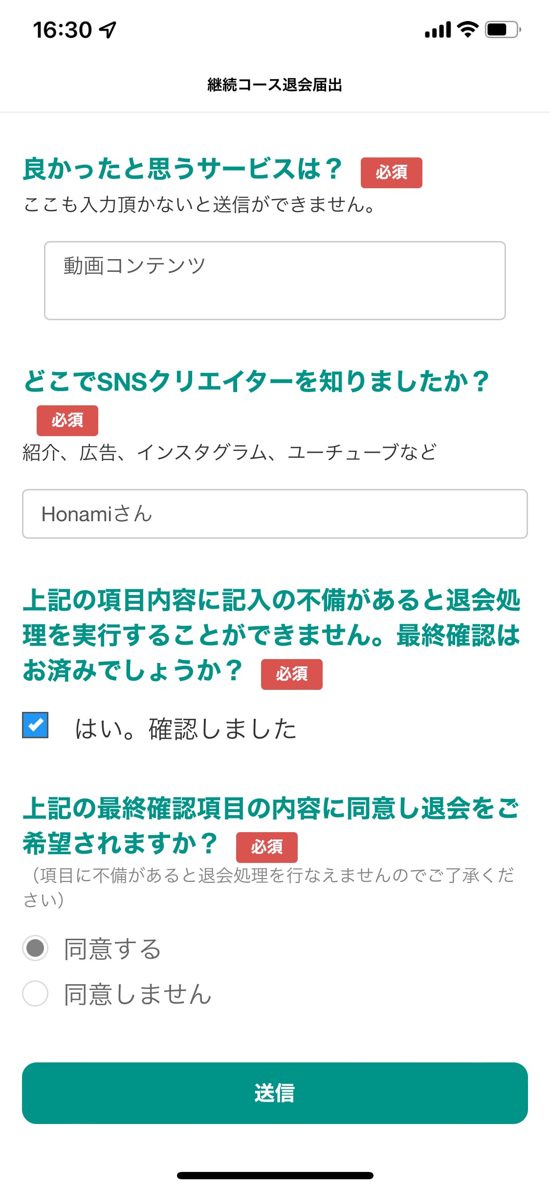Image resolution: width=550 pixels, height=1191 pixels.
Task: Tap the location arrow icon in status bar
Action: tap(108, 30)
